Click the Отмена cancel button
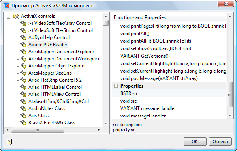Viewport: 237px width, 151px height. tap(220, 142)
